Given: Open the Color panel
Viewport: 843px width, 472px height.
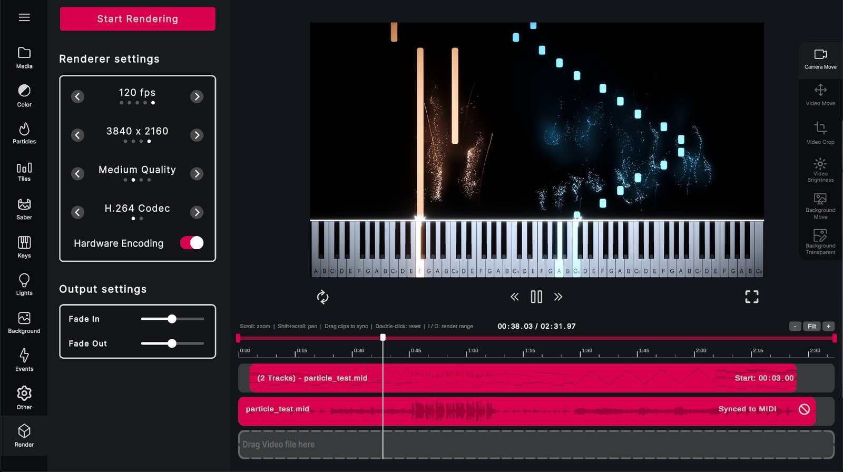Looking at the screenshot, I should point(24,96).
